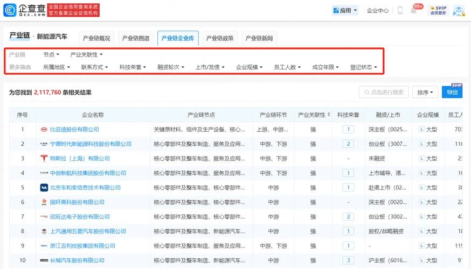This screenshot has width=471, height=269.
Task: Expand the 员工人数 filter dropdown
Action: pos(287,67)
